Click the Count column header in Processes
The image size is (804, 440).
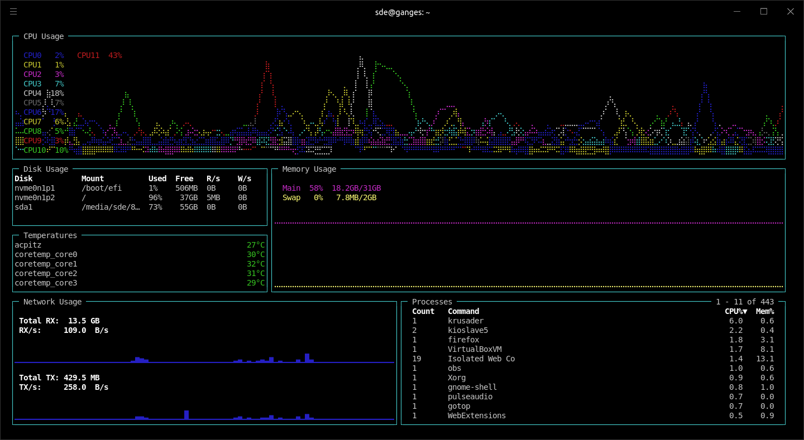coord(423,311)
